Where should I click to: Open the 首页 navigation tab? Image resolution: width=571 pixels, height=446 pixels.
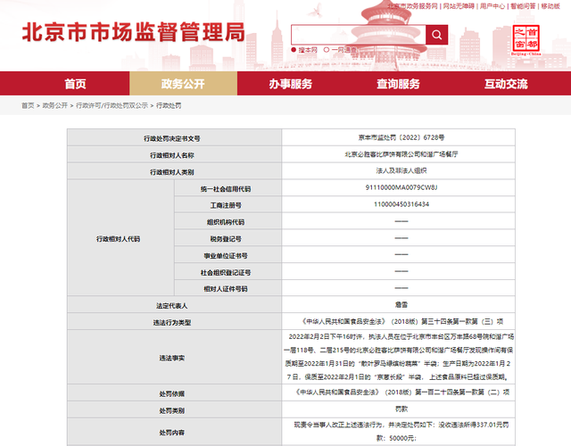(76, 84)
